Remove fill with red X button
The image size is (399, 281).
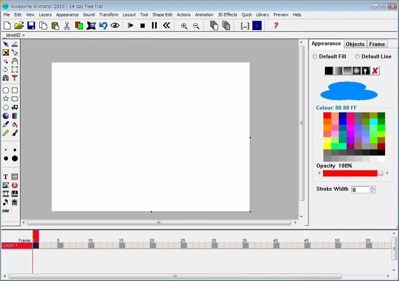click(x=375, y=71)
